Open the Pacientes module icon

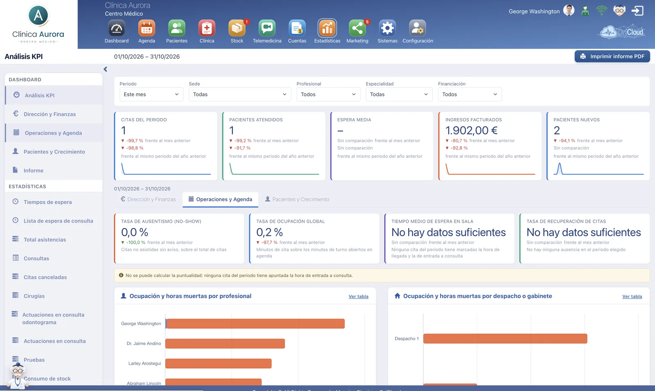tap(177, 28)
